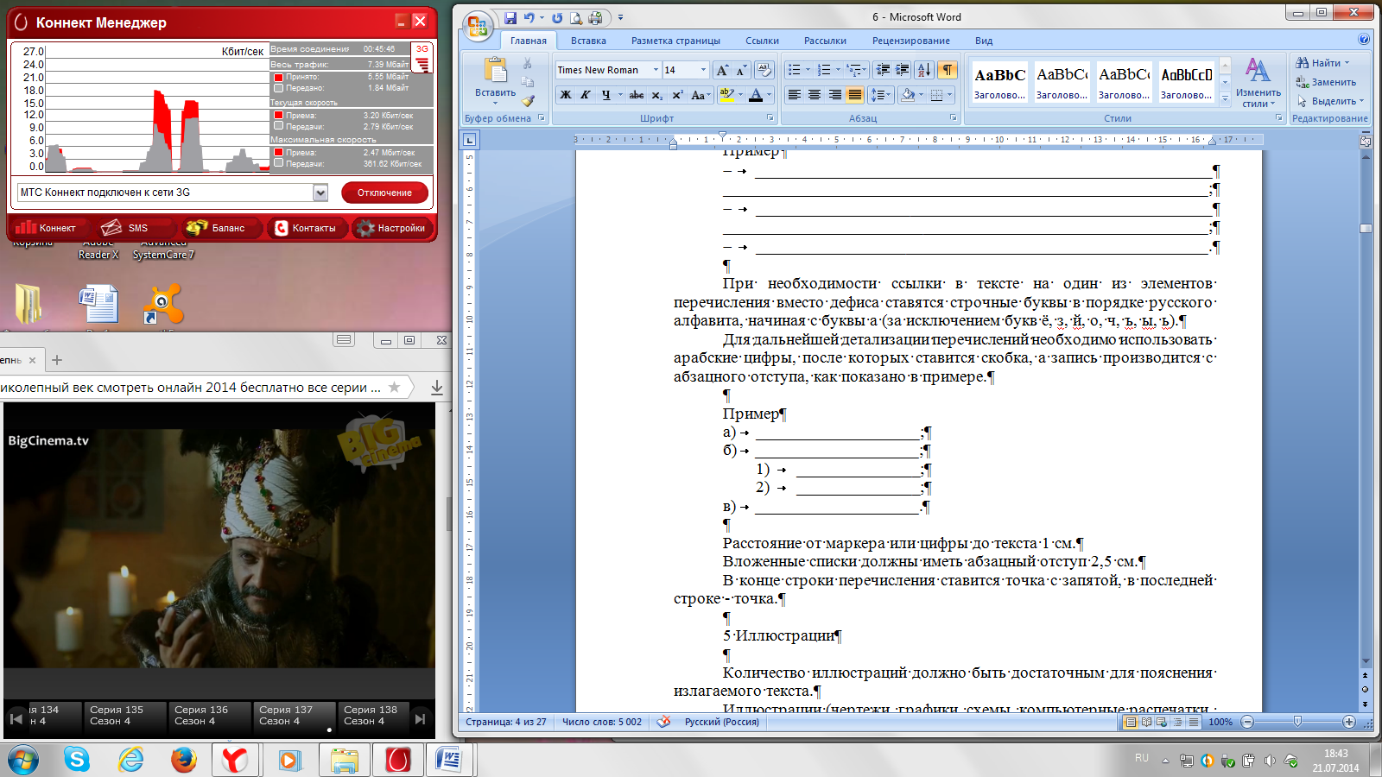
Task: Expand the Вставить paste options arrow
Action: (x=495, y=104)
